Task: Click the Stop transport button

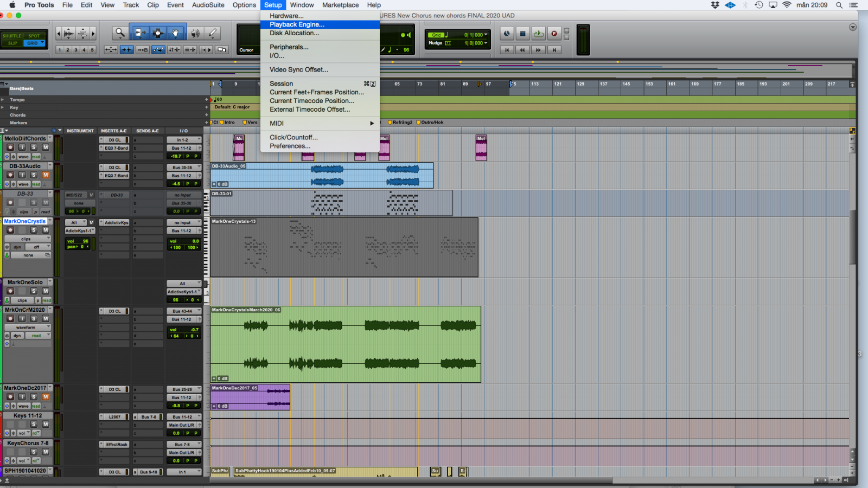Action: [522, 34]
